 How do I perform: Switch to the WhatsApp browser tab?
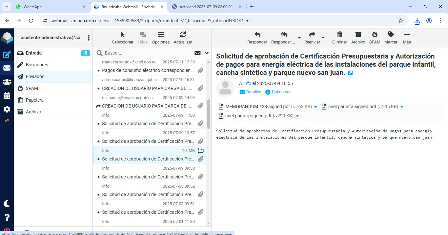(x=49, y=7)
